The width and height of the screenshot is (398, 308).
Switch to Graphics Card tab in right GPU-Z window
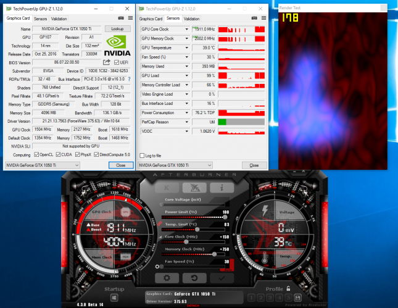click(151, 19)
